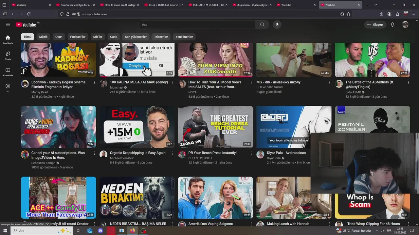Screen dimensions: 419x235
Task: Select the Oyun filter chip
Action: 59,37
